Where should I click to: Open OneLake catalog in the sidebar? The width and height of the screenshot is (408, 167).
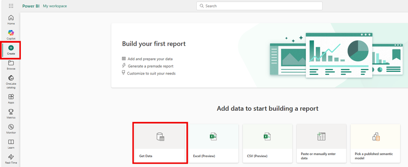[x=11, y=82]
